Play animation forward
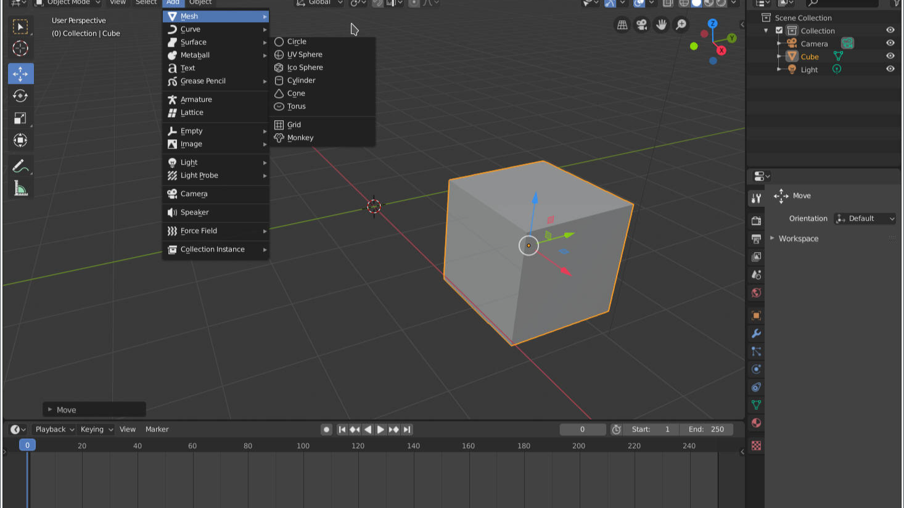904x508 pixels. tap(380, 429)
